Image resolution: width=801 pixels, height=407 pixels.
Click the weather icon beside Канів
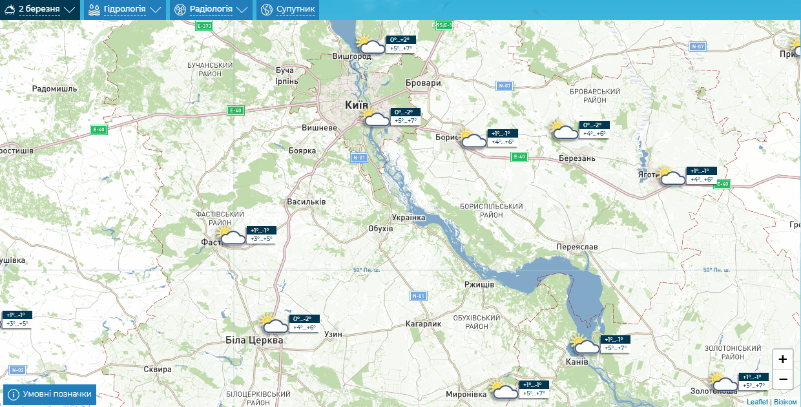pyautogui.click(x=586, y=344)
